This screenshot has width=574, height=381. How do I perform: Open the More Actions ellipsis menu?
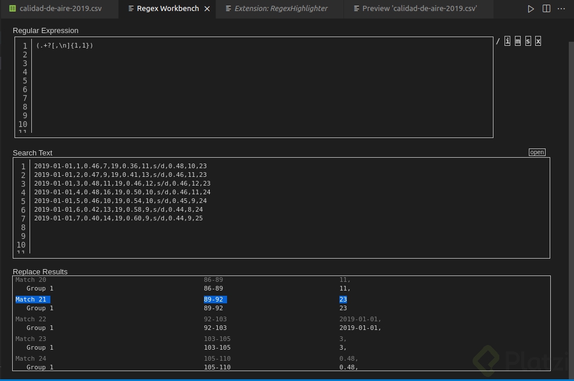point(561,9)
